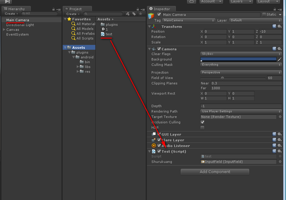Click Search by Type icon
The image size is (286, 200).
128,14
